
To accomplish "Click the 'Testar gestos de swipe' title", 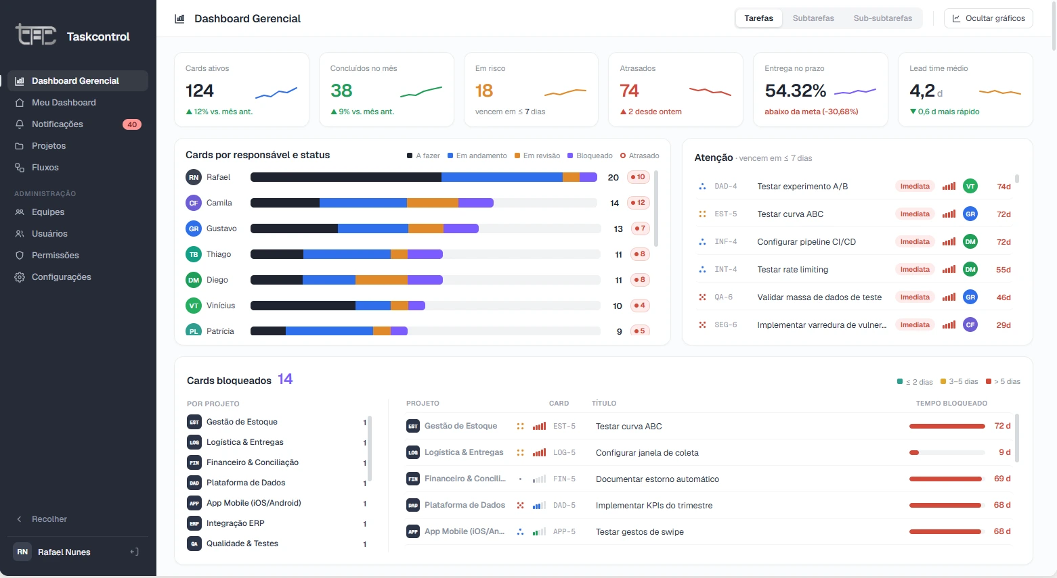I will [x=640, y=532].
